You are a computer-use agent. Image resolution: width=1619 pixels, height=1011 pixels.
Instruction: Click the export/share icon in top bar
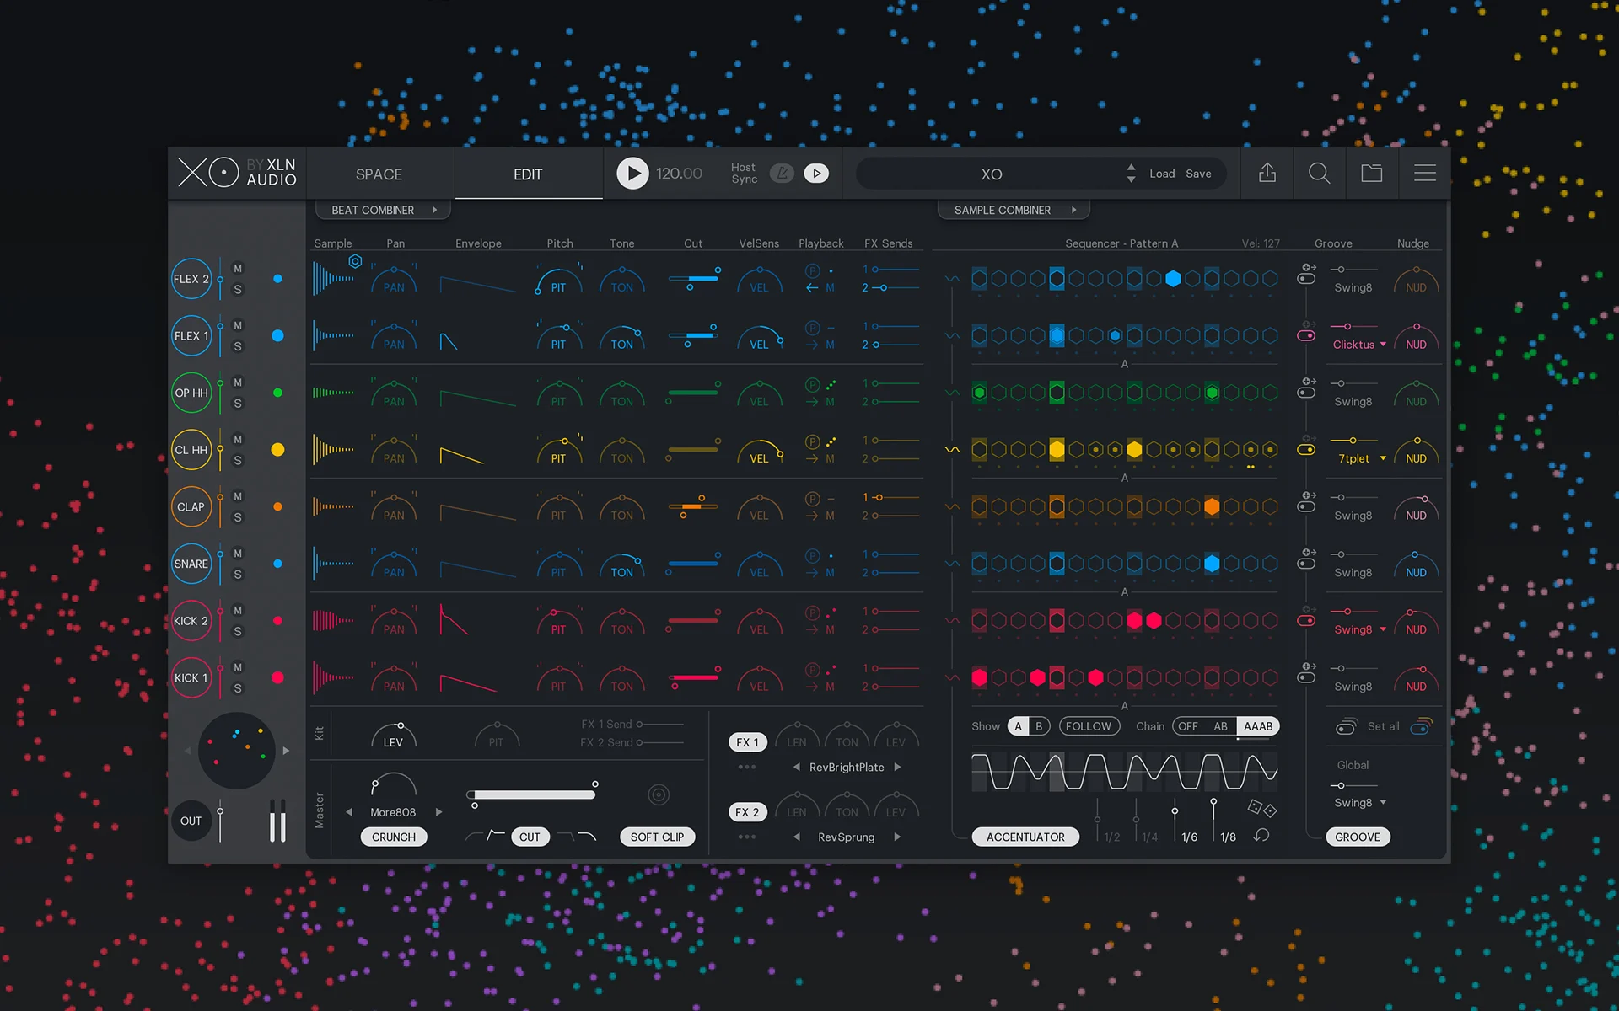(x=1267, y=174)
